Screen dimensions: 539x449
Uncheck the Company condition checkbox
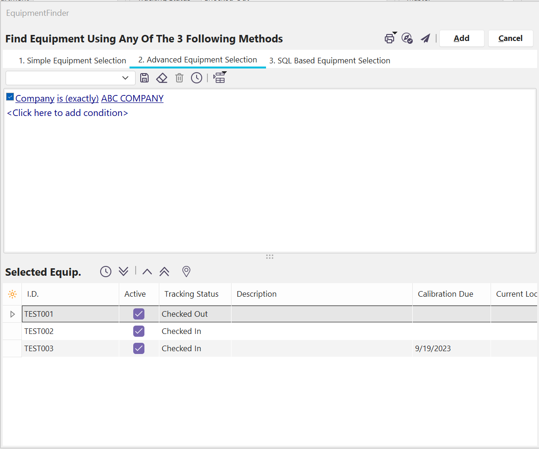10,97
